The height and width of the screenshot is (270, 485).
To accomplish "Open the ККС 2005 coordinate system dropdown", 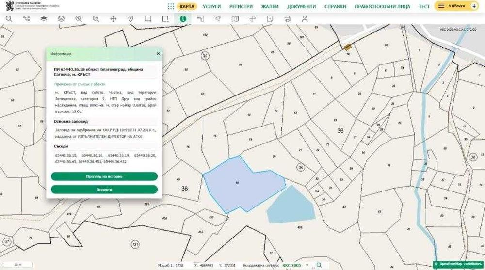I will 296,265.
